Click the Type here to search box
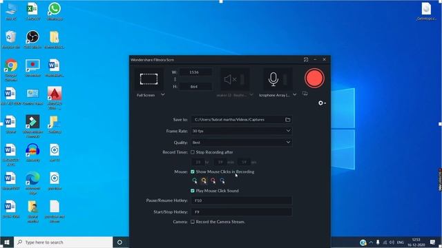Screen dimensions: 442x248 [63, 242]
